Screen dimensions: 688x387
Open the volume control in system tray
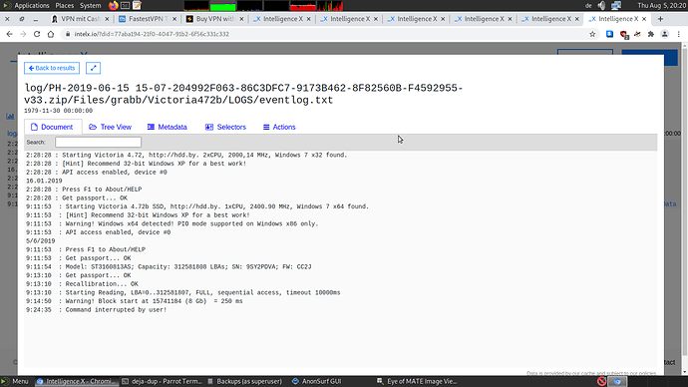coord(601,5)
